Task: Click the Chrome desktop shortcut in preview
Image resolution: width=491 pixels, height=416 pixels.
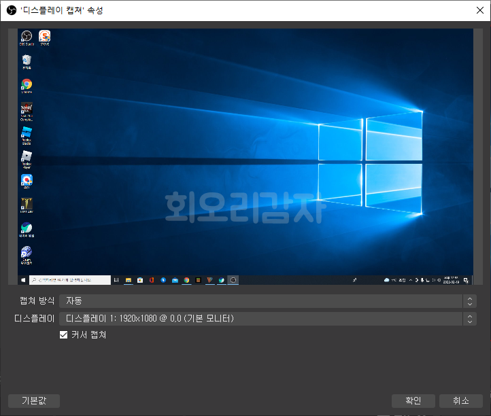Action: point(27,86)
